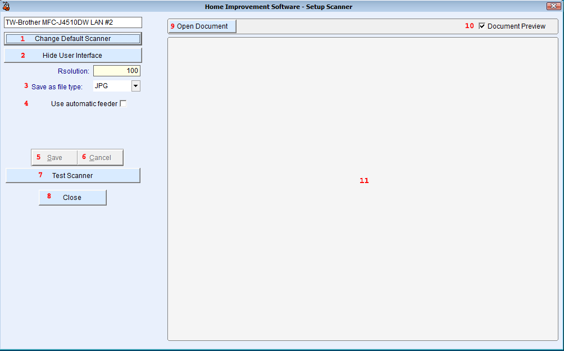Start the Test Scanner function
Screen dimensions: 564x351
click(x=72, y=175)
